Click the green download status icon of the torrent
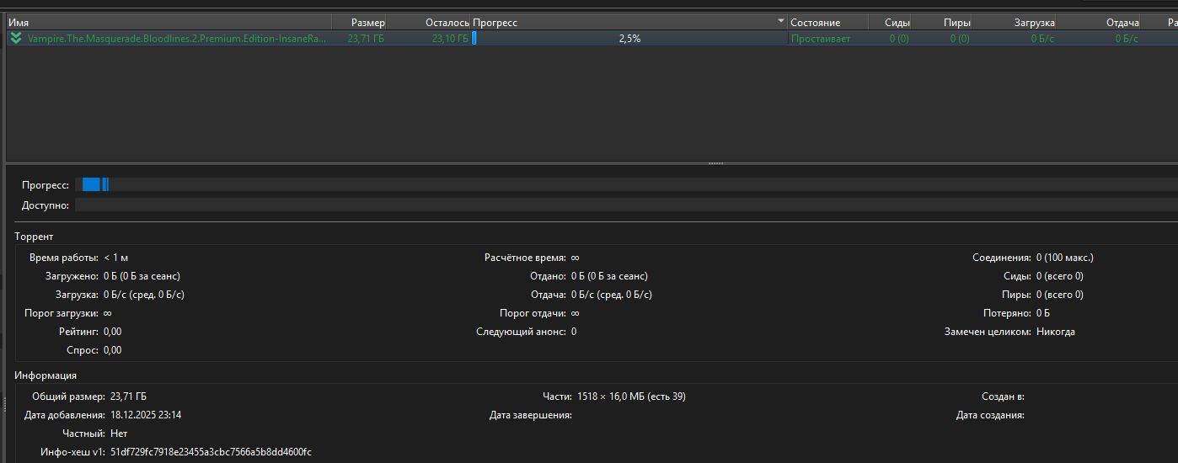 (16, 38)
